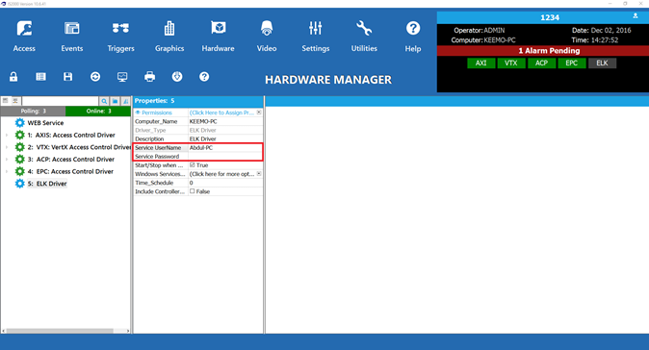Image resolution: width=649 pixels, height=350 pixels.
Task: Select 4: EPC Access Control Driver
Action: 70,171
